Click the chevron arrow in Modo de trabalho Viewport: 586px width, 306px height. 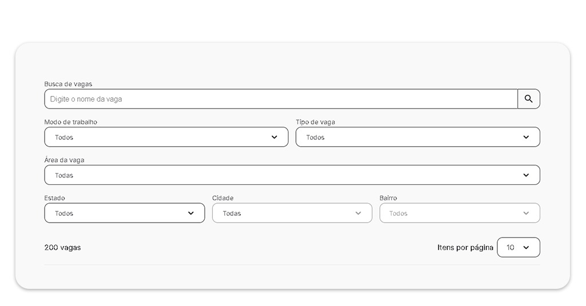coord(274,137)
